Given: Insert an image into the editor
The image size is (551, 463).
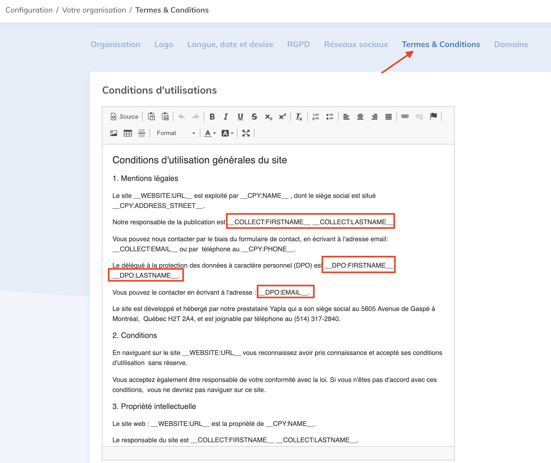Looking at the screenshot, I should coord(114,133).
